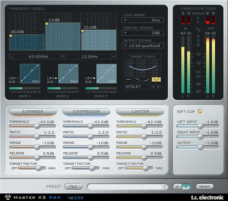
Task: Toggle Band 2 LIM indicator
Action: 56,78
